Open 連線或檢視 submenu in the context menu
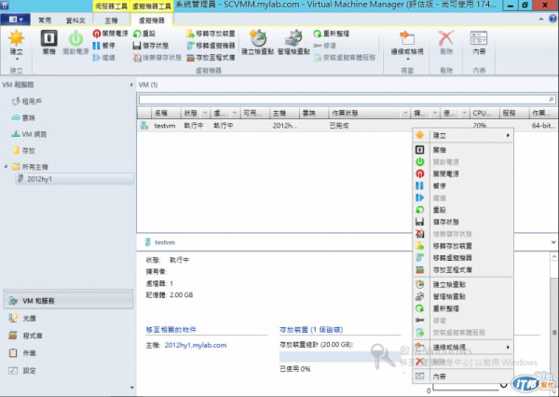Screen dimensions: 559x397 click(x=462, y=347)
